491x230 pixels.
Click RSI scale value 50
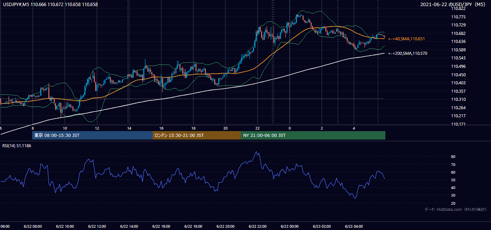453,180
